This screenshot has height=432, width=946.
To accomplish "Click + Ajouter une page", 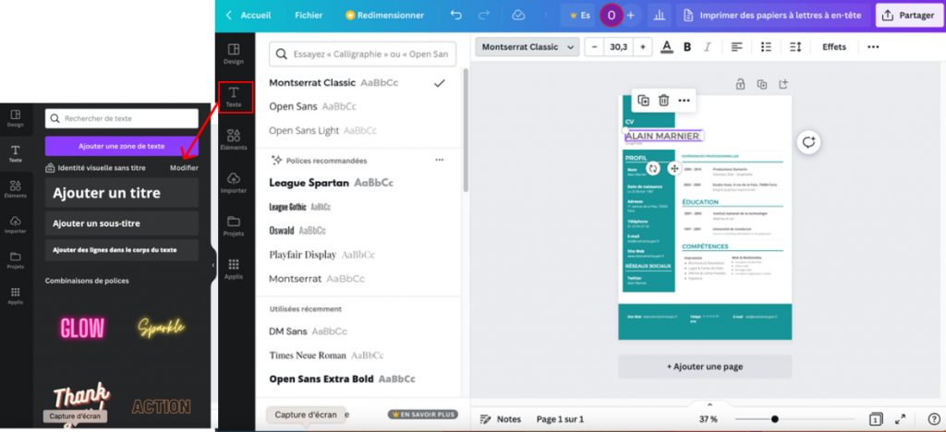I will [x=705, y=366].
